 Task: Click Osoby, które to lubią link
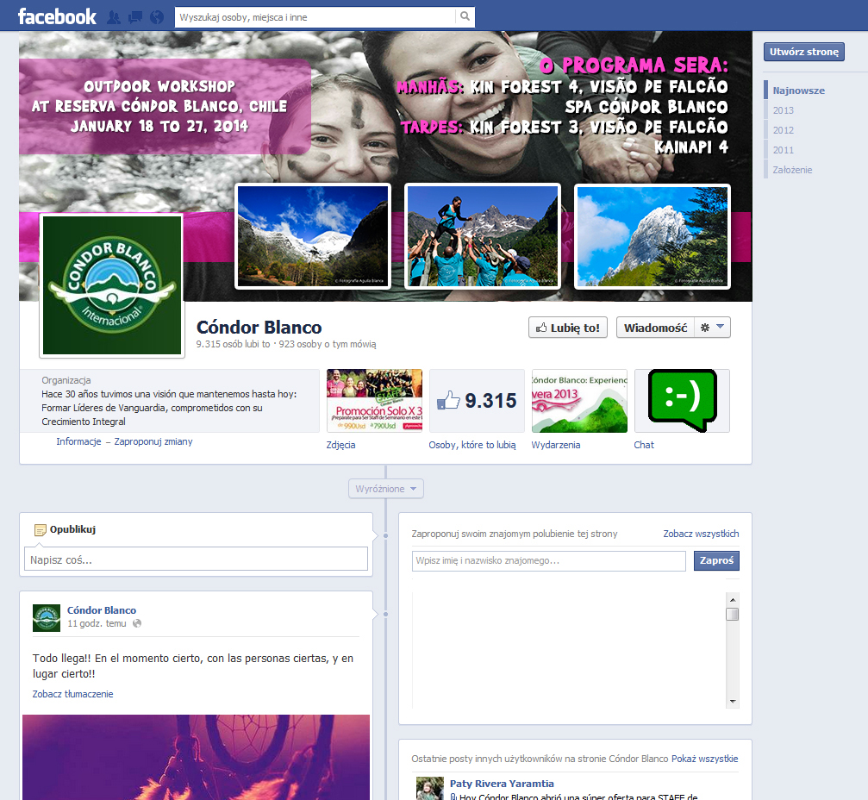472,445
